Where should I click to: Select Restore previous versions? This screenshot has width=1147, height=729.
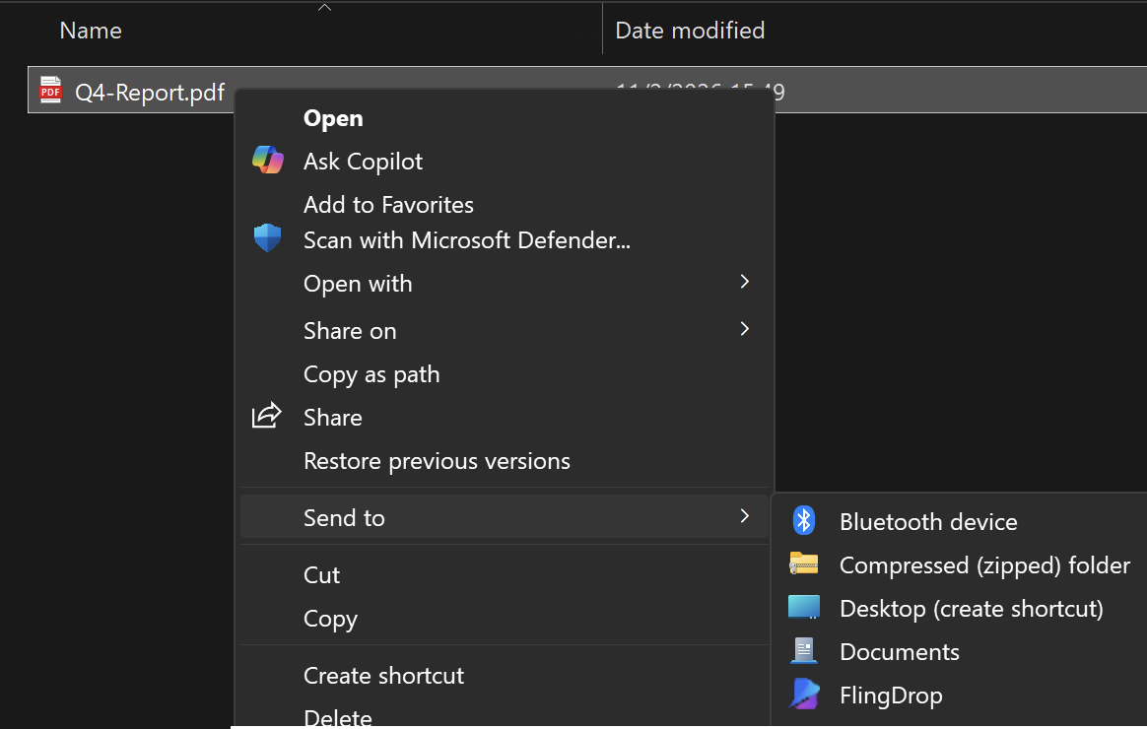tap(437, 461)
